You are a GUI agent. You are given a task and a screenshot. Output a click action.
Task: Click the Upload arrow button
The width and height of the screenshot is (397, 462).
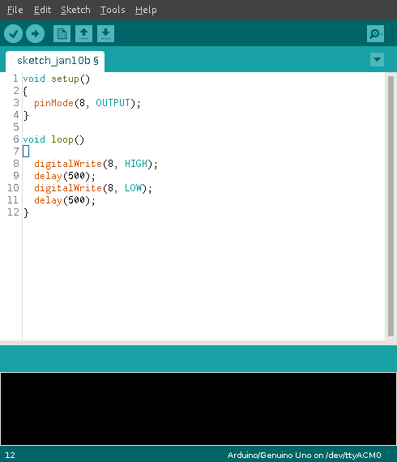(35, 33)
